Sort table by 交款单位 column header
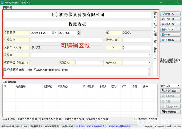Viewport: 182px width, 129px height. click(x=50, y=86)
